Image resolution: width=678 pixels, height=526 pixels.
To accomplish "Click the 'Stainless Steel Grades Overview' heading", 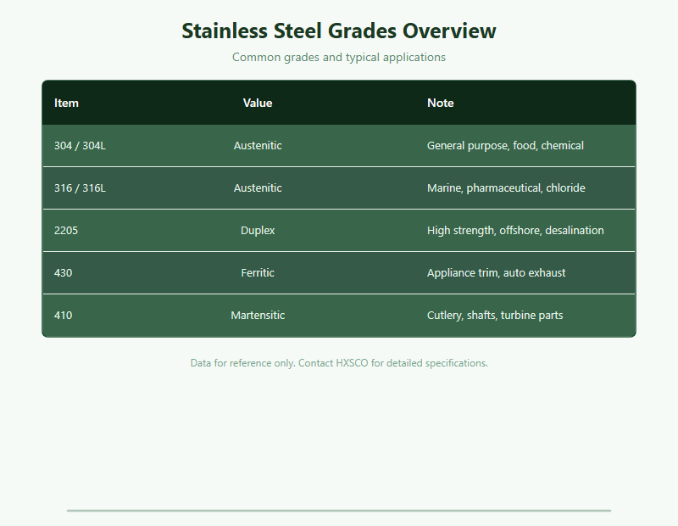I will tap(338, 31).
